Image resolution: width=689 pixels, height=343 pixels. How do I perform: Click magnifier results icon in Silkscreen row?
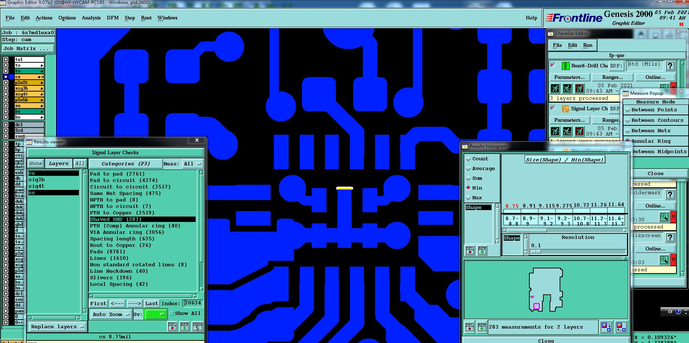tap(664, 260)
